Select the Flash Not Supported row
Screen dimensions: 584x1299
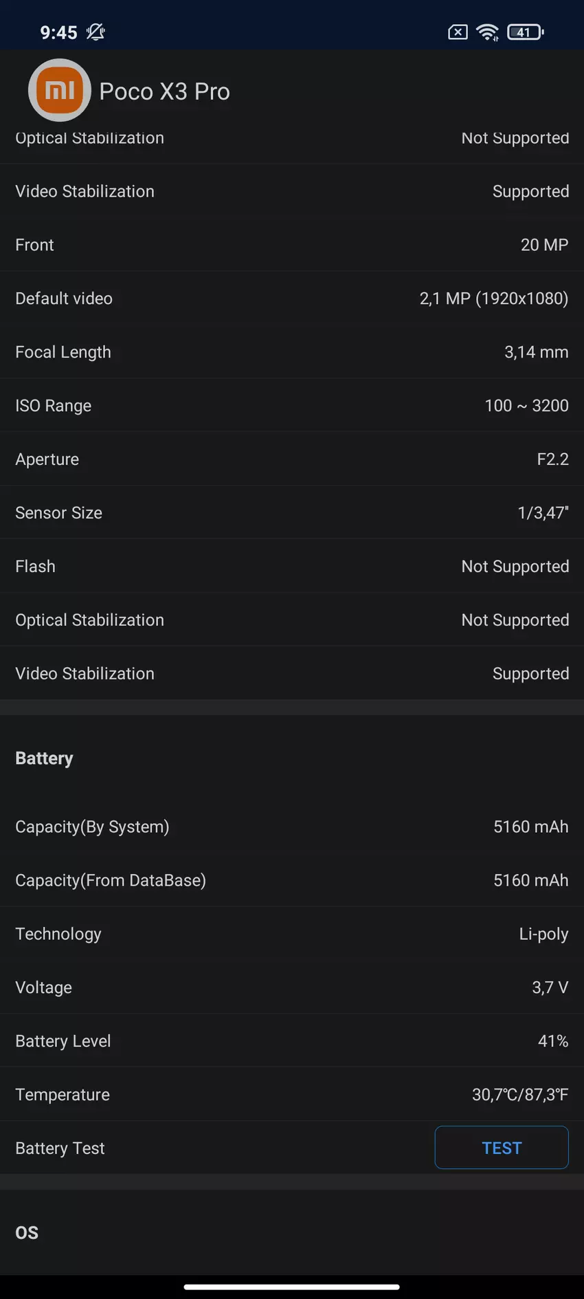click(292, 567)
